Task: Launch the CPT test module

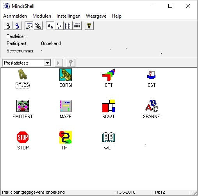Action: (x=109, y=75)
